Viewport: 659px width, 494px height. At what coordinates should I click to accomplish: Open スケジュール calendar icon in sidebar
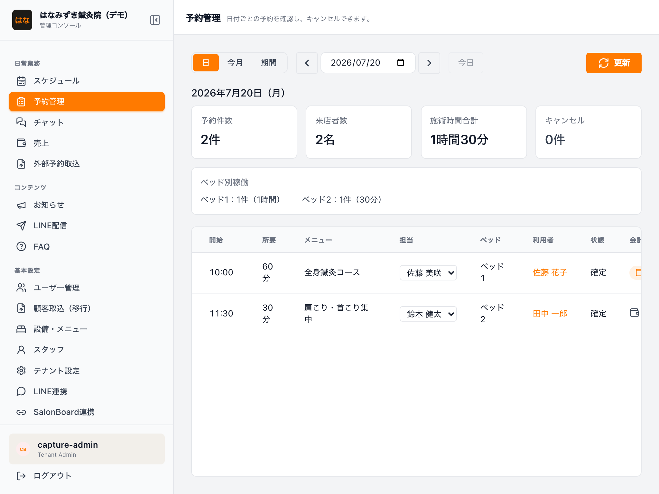21,81
